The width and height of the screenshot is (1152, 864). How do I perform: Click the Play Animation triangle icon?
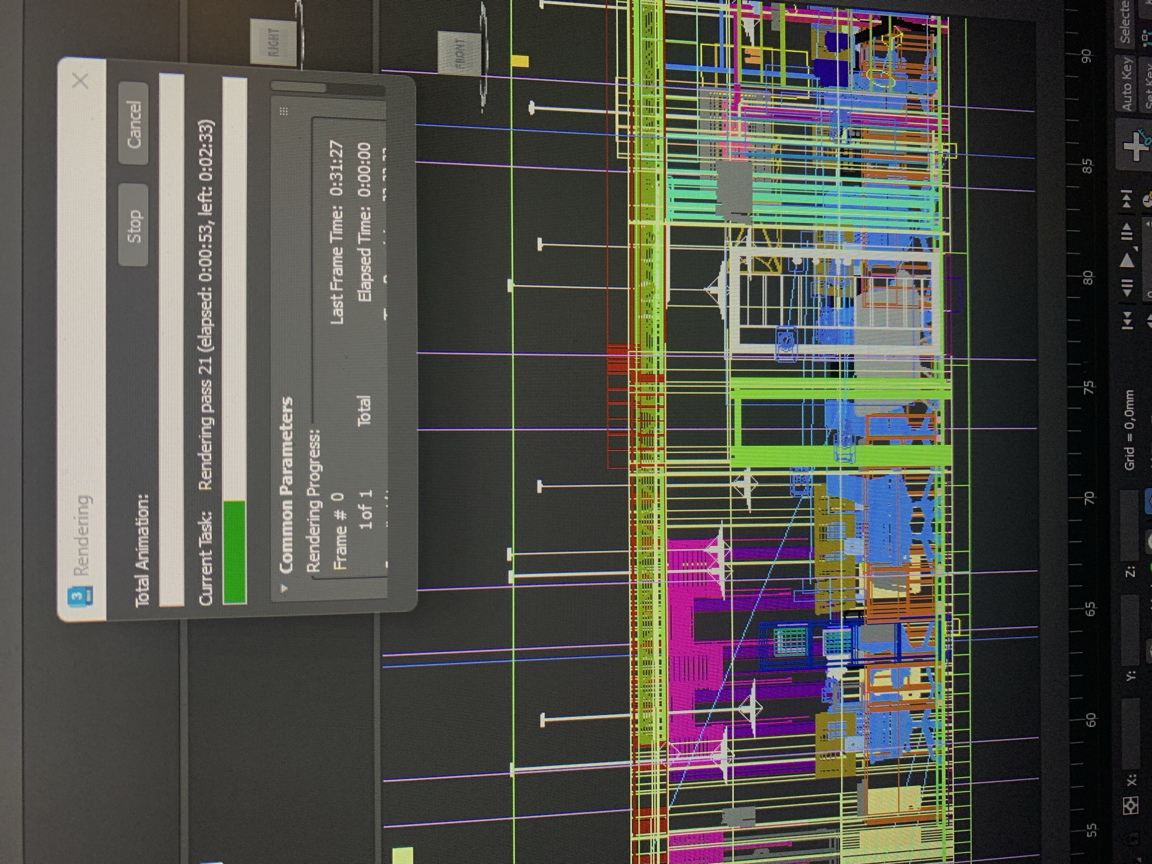(1128, 260)
